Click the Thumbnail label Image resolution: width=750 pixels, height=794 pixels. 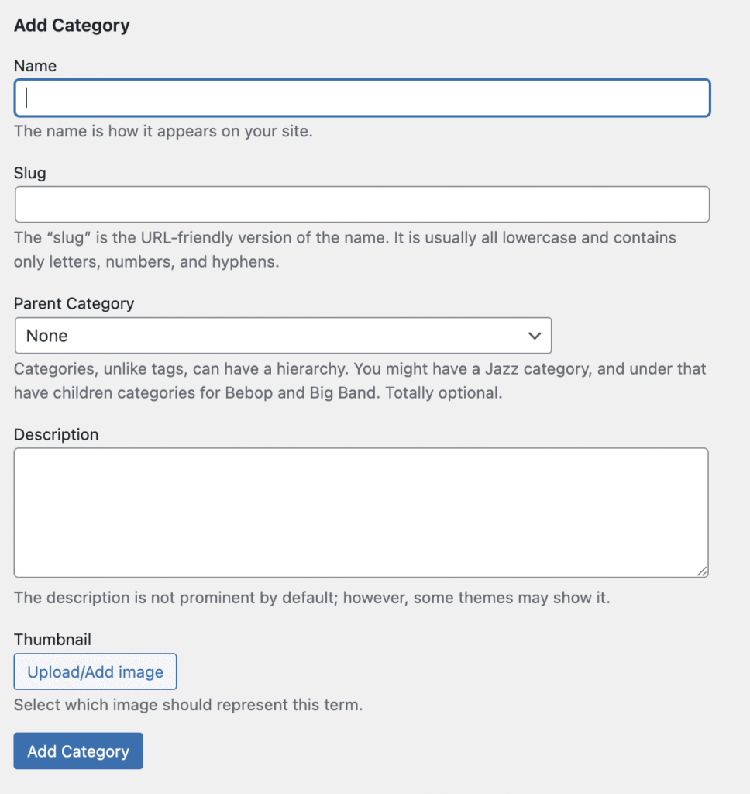coord(52,640)
